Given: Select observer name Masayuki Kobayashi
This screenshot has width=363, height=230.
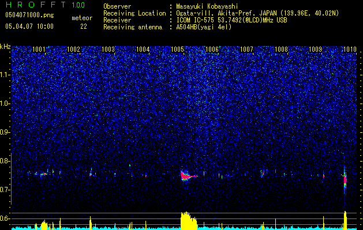Looking at the screenshot, I should 207,7.
